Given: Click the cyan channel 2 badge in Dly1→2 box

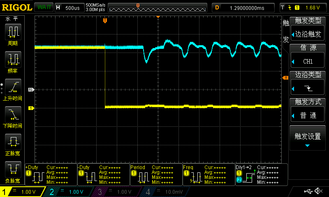Looking at the screenshot, I should tap(239, 180).
